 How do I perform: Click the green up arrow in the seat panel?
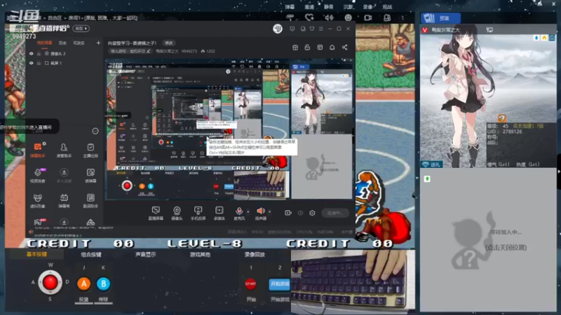click(427, 178)
